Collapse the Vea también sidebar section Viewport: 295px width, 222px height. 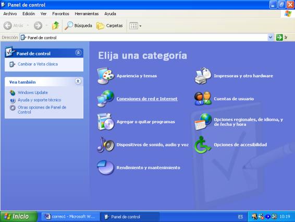(78, 81)
